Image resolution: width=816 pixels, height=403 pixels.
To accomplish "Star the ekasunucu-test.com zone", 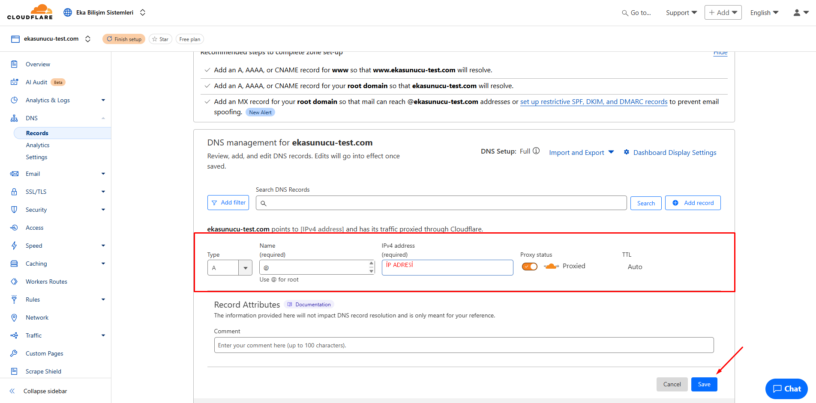I will coord(160,39).
